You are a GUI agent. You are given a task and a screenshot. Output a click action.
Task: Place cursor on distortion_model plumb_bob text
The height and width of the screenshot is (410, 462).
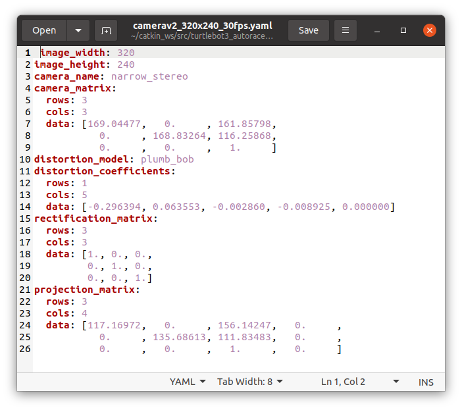(x=167, y=159)
